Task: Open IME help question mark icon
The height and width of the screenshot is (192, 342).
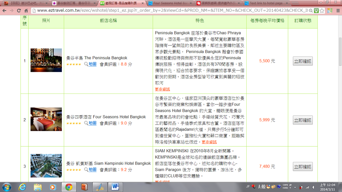Action: tap(279, 187)
